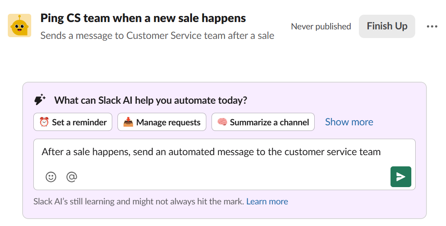
Task: Send the prompt with the green arrow
Action: tap(400, 177)
